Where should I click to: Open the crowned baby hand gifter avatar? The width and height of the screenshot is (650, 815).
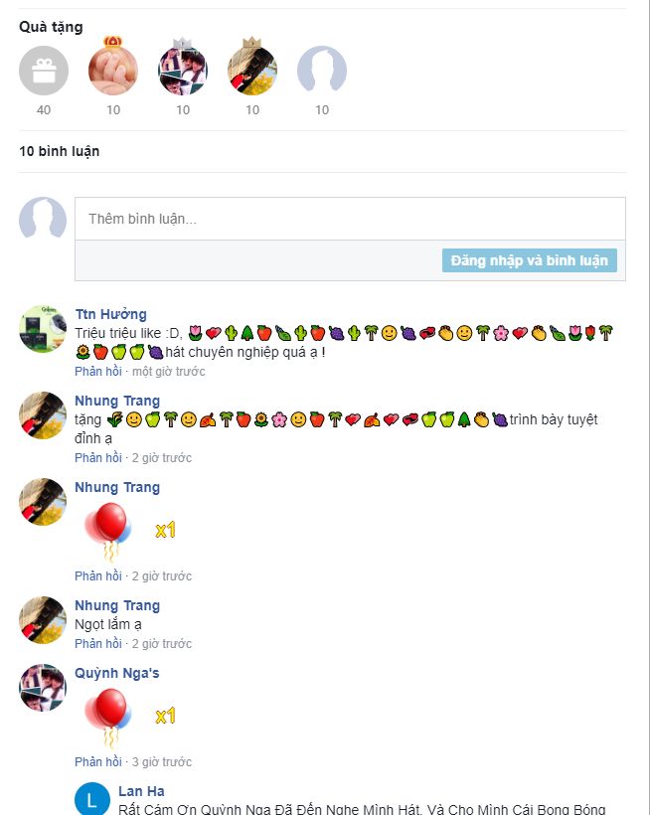113,71
